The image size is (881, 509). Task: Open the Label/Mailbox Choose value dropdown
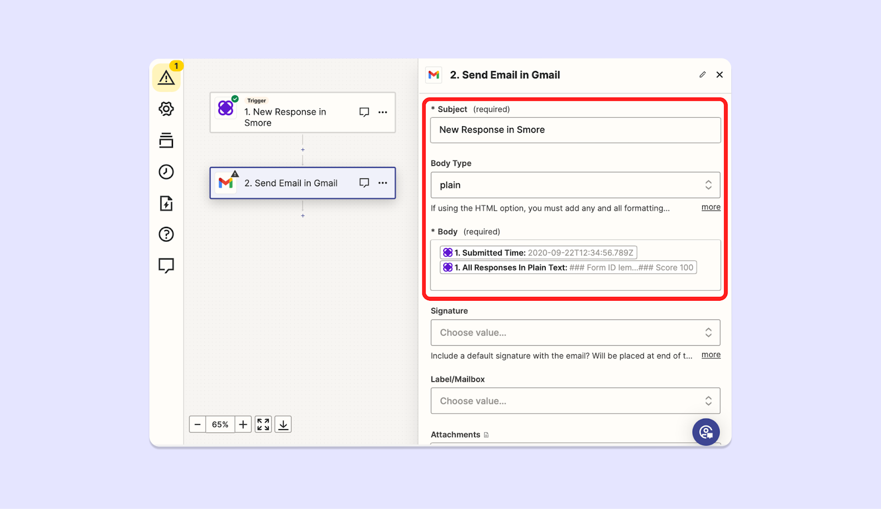pyautogui.click(x=575, y=401)
